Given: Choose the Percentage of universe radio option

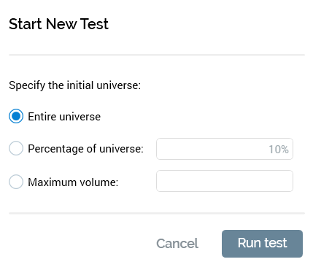Looking at the screenshot, I should tap(16, 148).
